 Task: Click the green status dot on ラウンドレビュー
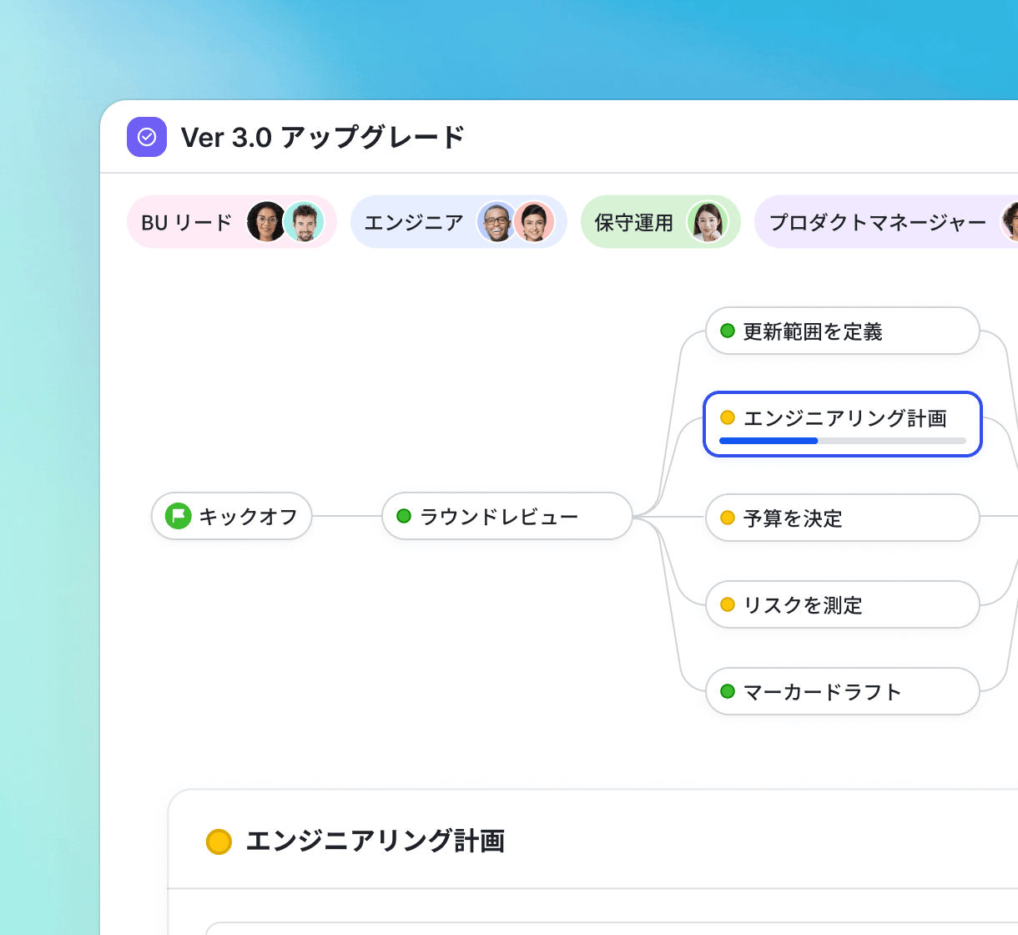(405, 516)
